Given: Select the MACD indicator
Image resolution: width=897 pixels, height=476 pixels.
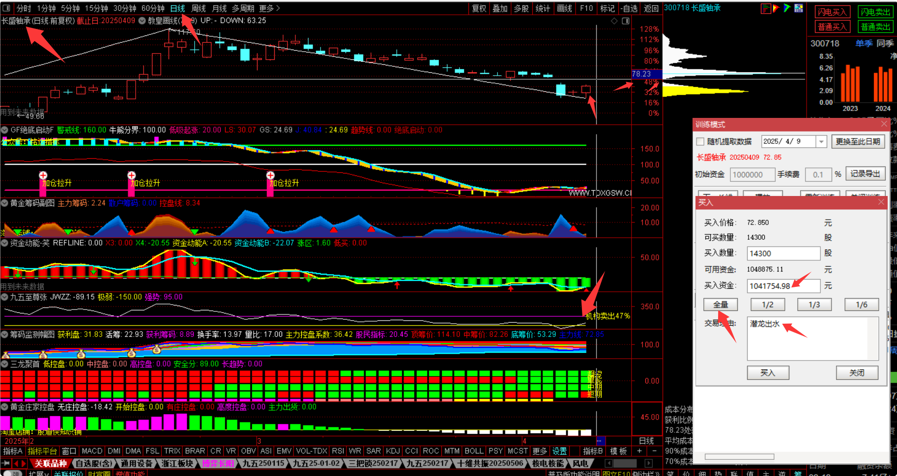Looking at the screenshot, I should pyautogui.click(x=92, y=451).
